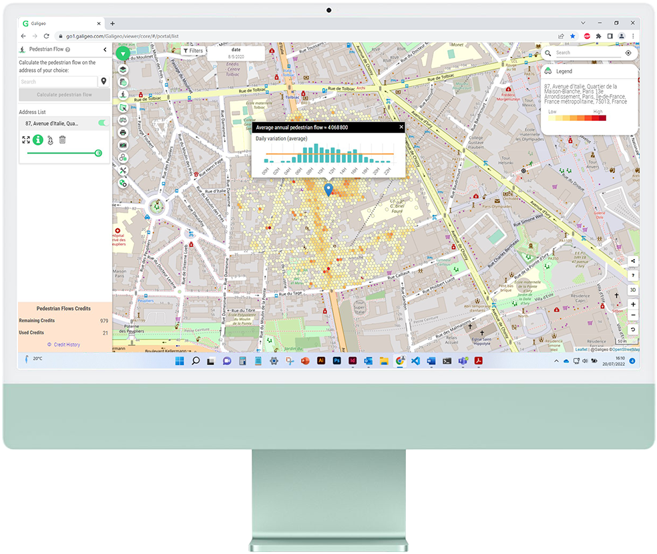Open the data list tool below layers icon
Image resolution: width=657 pixels, height=554 pixels.
tap(123, 82)
